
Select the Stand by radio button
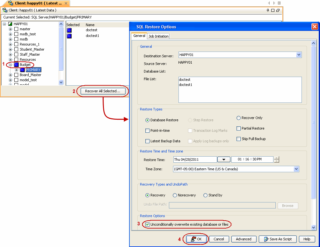205,195
